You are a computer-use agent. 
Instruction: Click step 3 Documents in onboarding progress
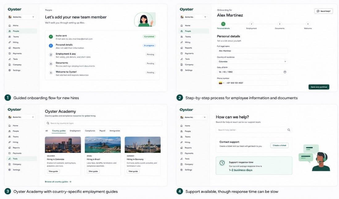click(279, 26)
